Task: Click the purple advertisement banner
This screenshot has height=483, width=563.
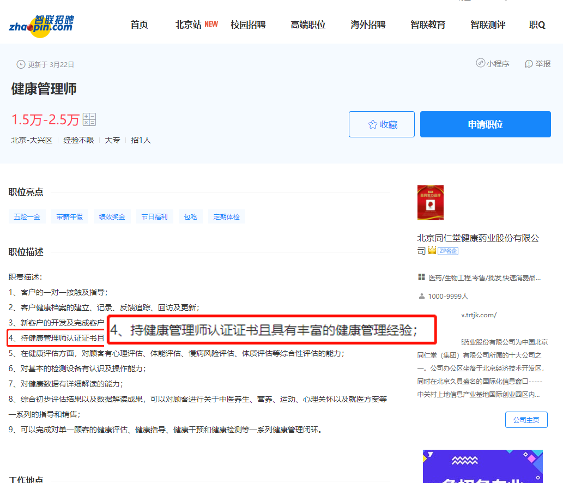Action: [482, 466]
